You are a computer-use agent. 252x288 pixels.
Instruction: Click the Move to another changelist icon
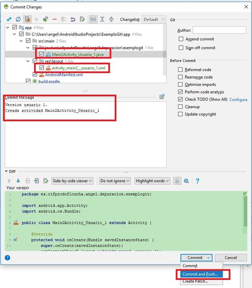(46, 19)
